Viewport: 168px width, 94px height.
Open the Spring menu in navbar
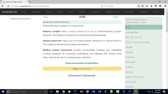click(49, 12)
